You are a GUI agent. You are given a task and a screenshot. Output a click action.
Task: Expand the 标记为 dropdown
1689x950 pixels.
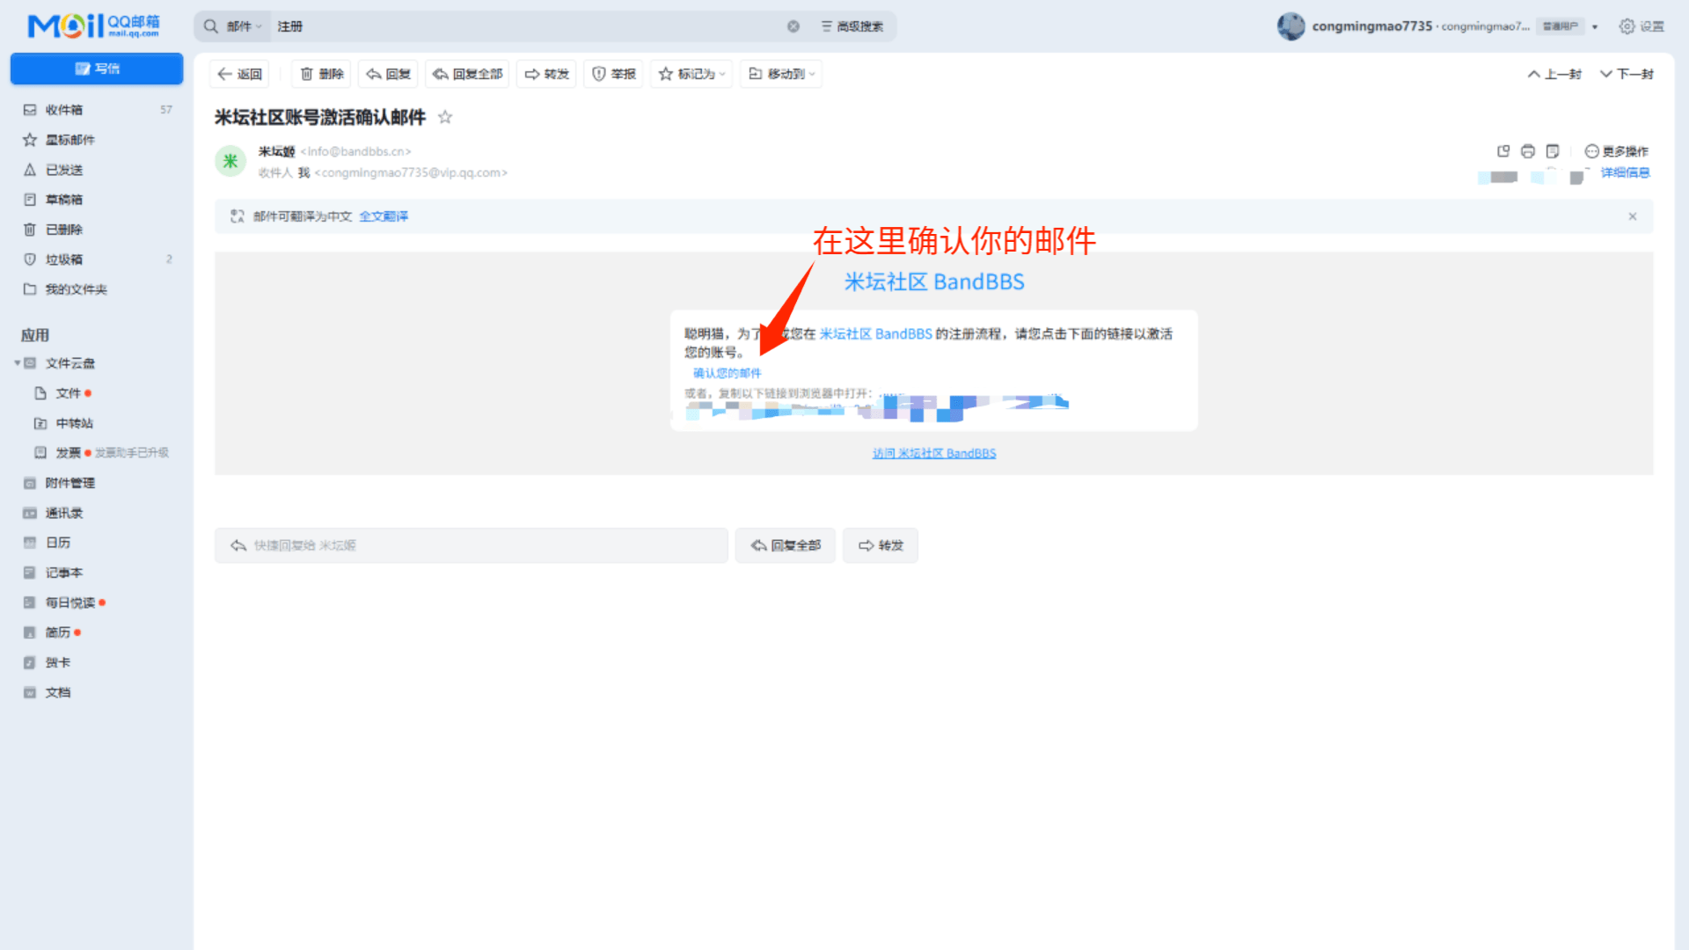[x=693, y=74]
